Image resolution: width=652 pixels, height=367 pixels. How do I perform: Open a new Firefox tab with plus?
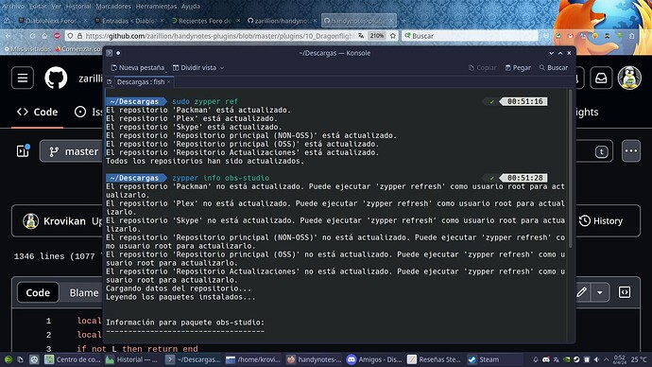click(403, 21)
